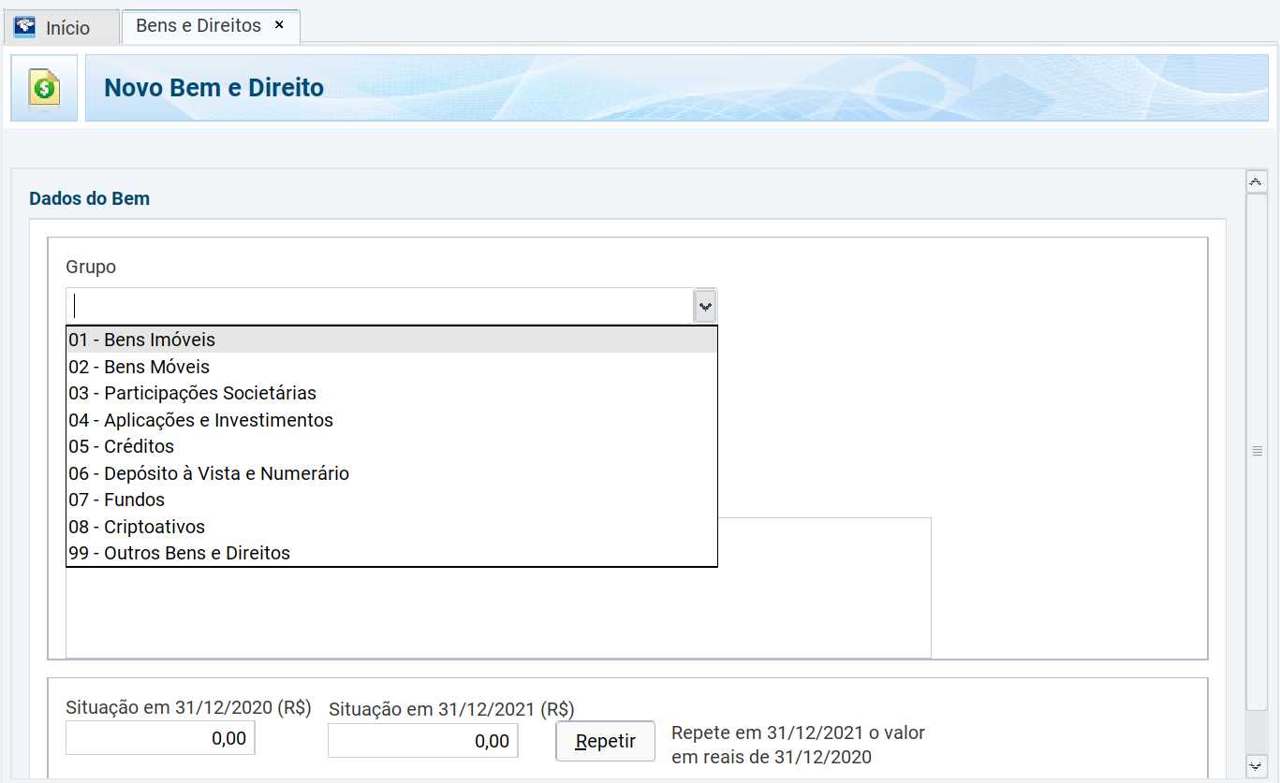Image resolution: width=1280 pixels, height=783 pixels.
Task: Pick 08 - Criptoativos from the list
Action: pos(136,527)
